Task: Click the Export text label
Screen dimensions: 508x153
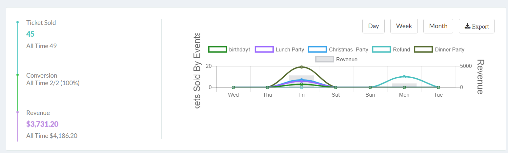Action: coord(480,27)
